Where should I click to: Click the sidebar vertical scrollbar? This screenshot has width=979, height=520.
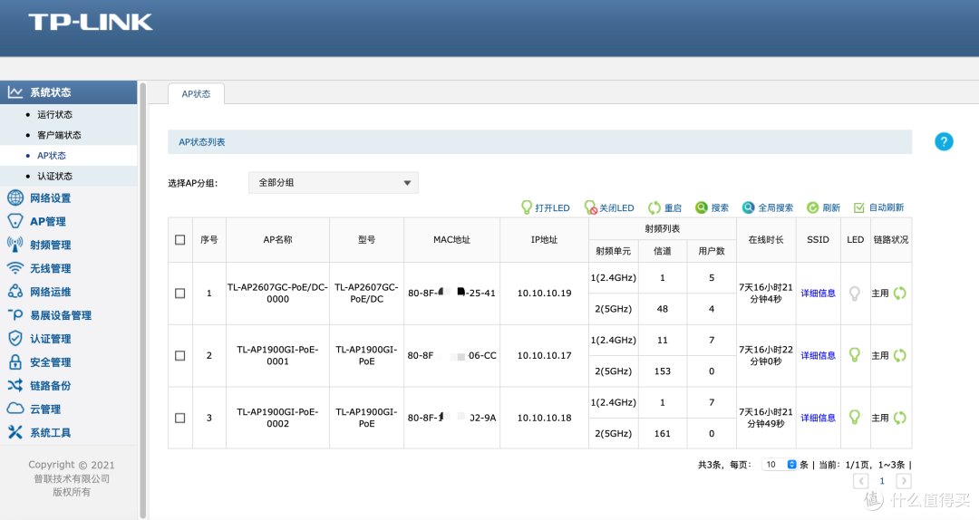[x=142, y=300]
